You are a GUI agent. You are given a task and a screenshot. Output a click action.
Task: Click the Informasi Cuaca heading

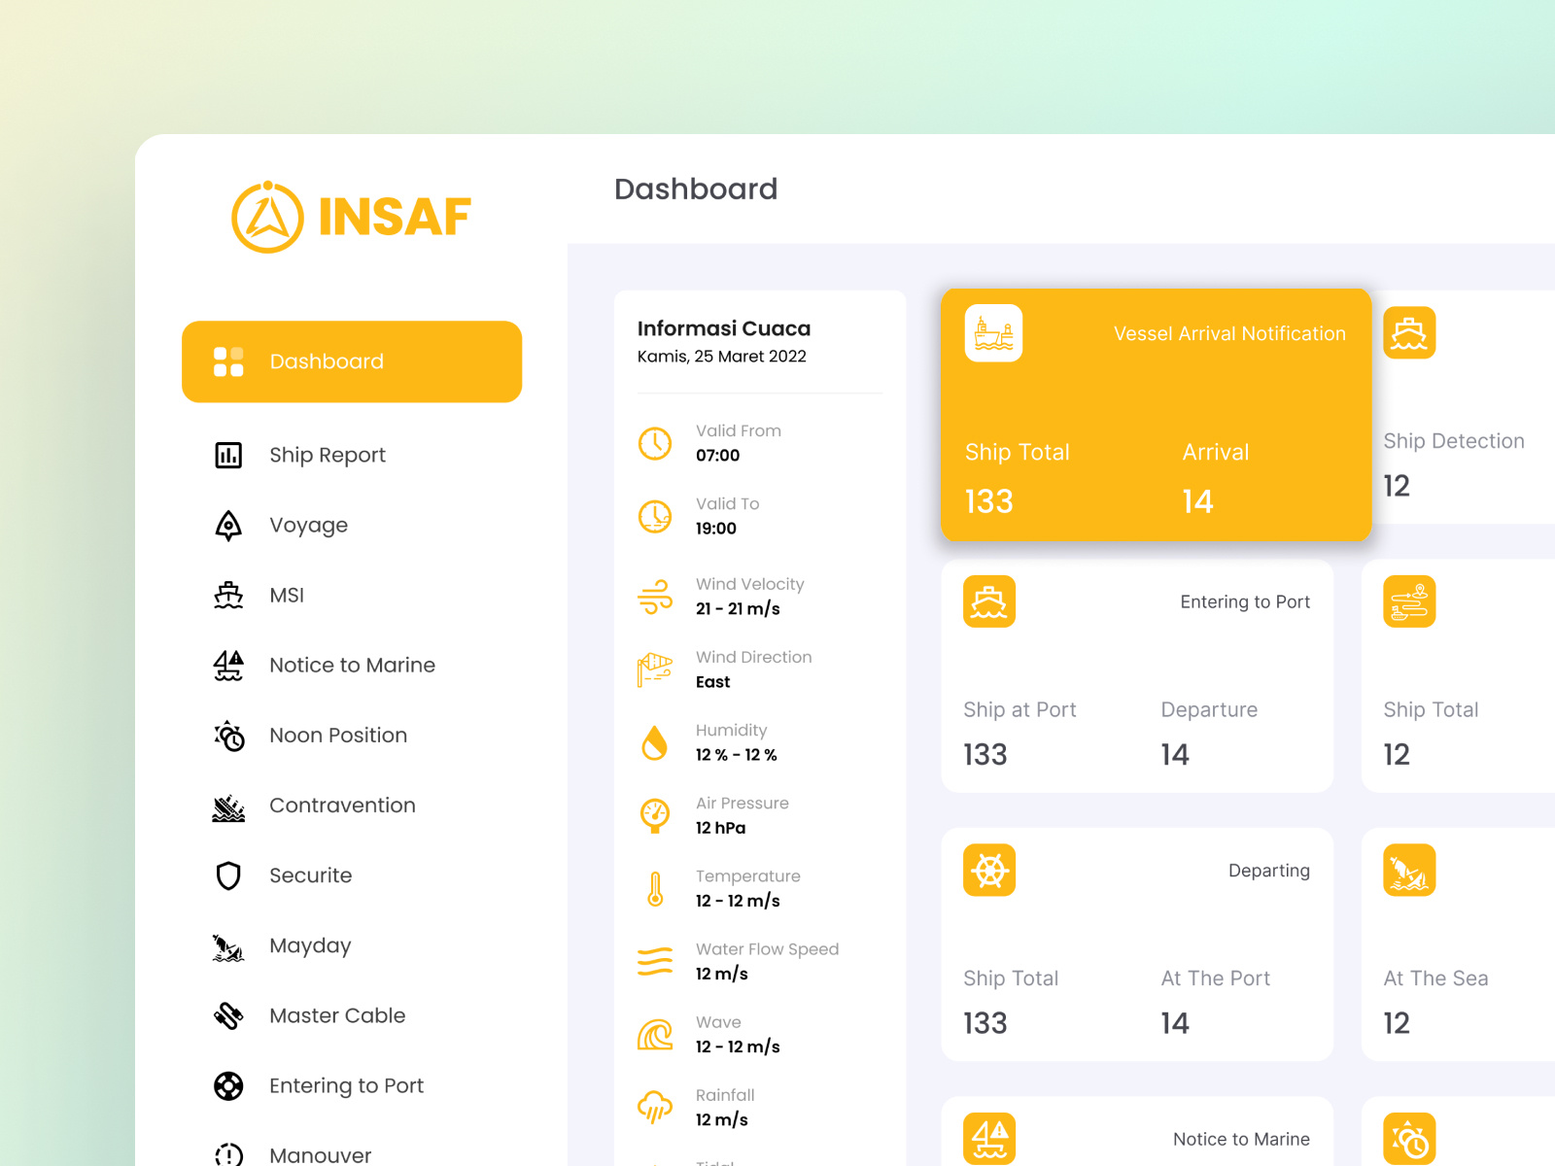(724, 328)
